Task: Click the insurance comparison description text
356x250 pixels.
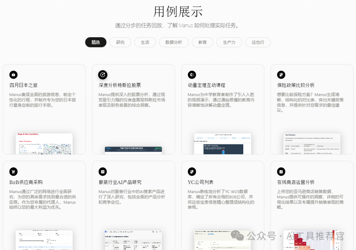Action: 310,102
